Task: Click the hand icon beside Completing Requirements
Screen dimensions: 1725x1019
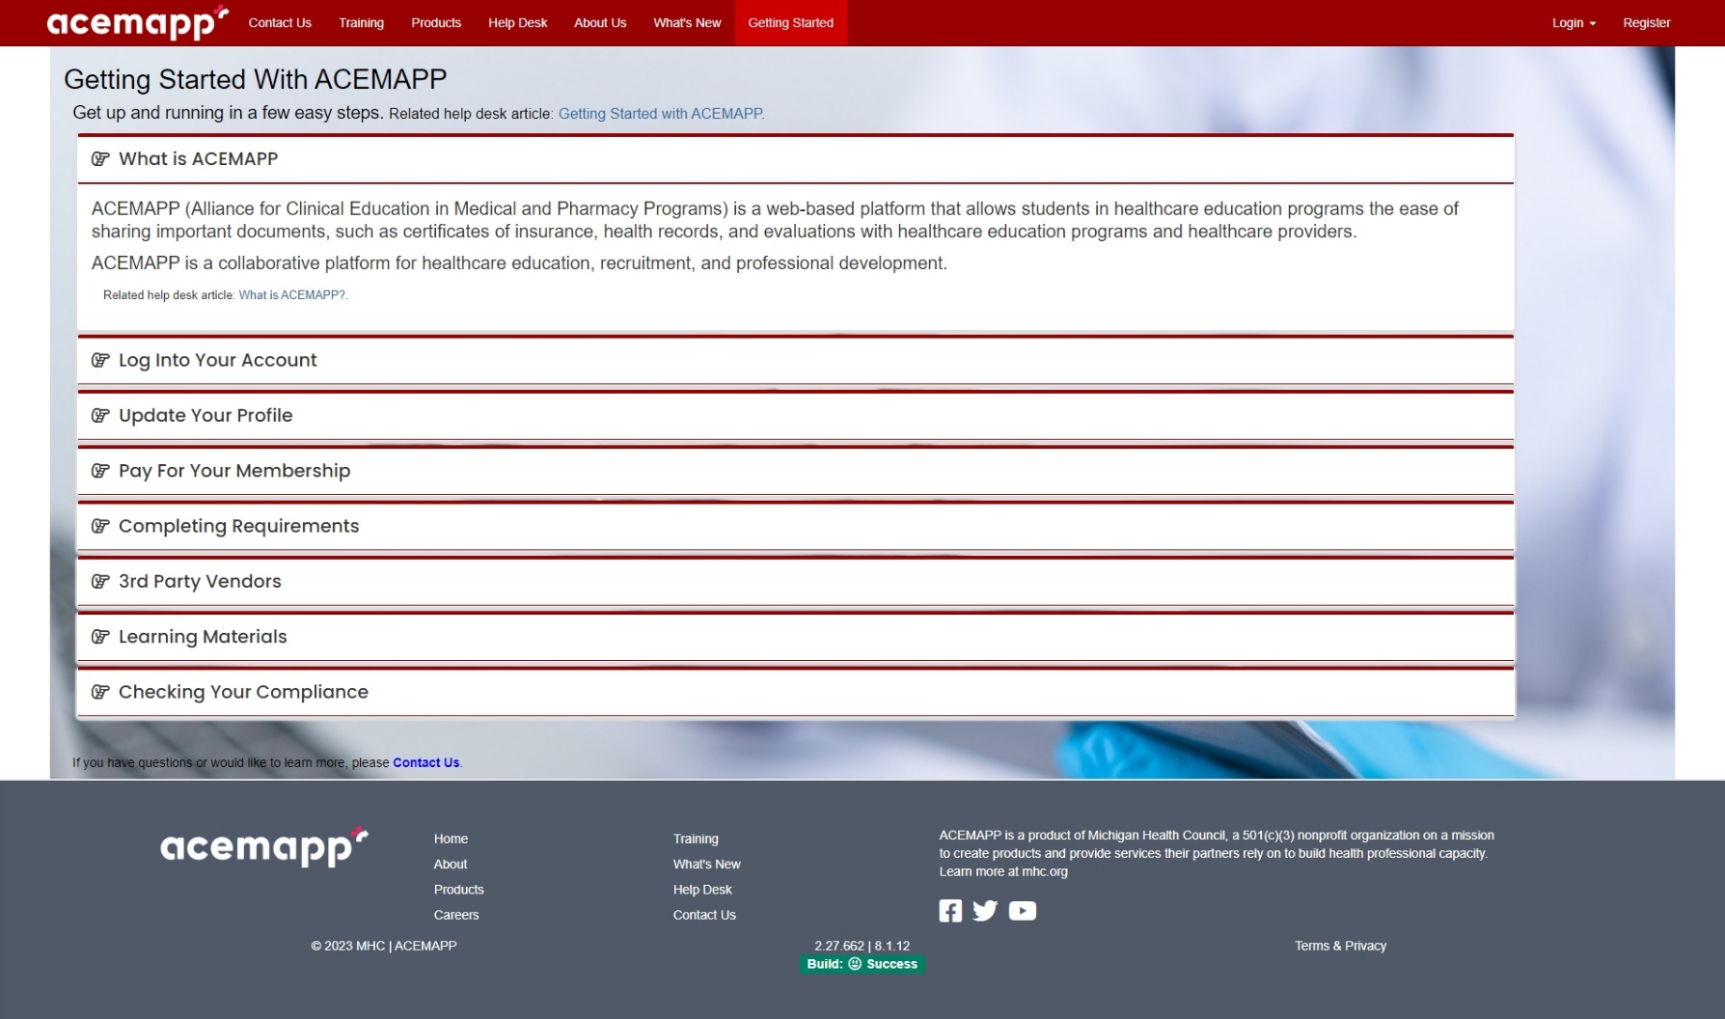Action: pyautogui.click(x=100, y=526)
